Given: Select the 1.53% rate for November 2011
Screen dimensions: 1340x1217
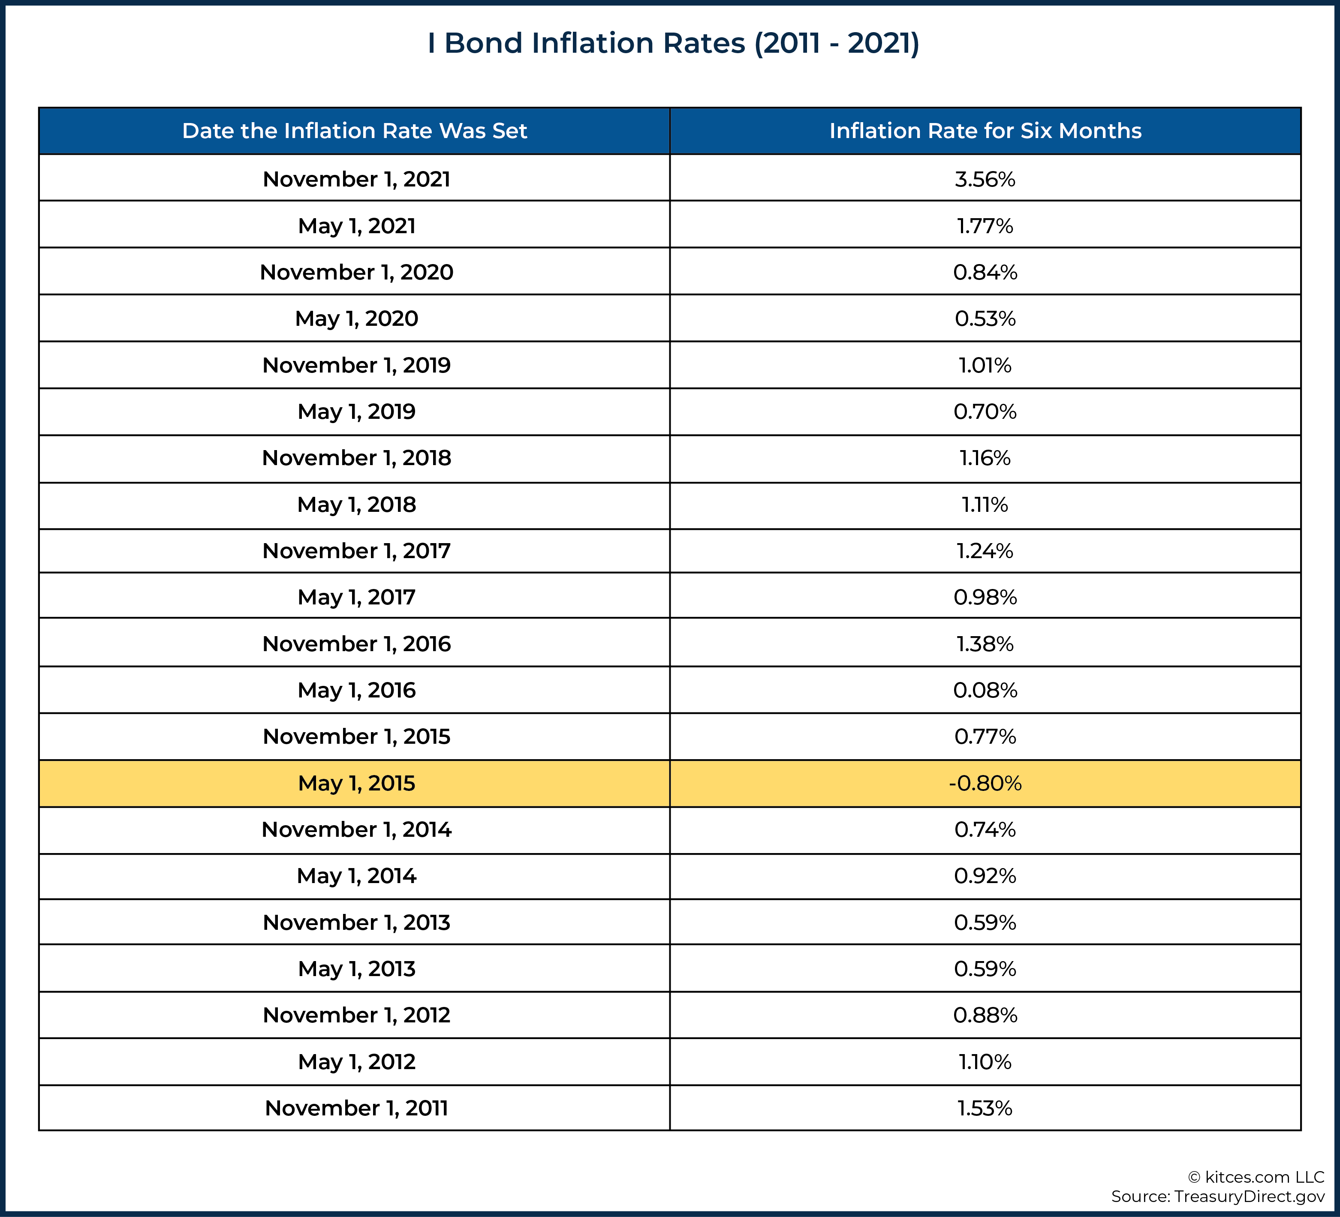Looking at the screenshot, I should (x=985, y=1109).
